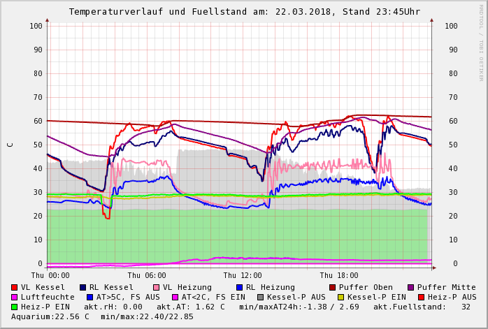Select the dark blue RL Kessel legend swatch
Screen dimensions: 488x329
coord(83,287)
